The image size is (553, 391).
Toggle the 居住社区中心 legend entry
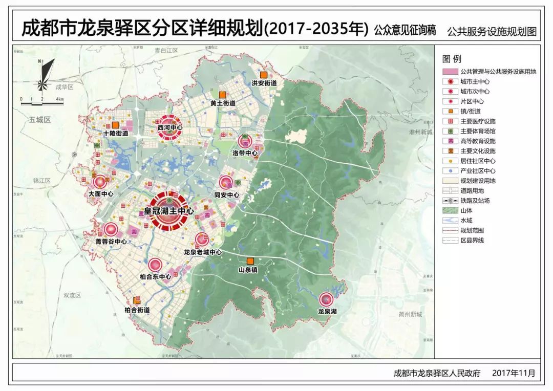pos(449,159)
